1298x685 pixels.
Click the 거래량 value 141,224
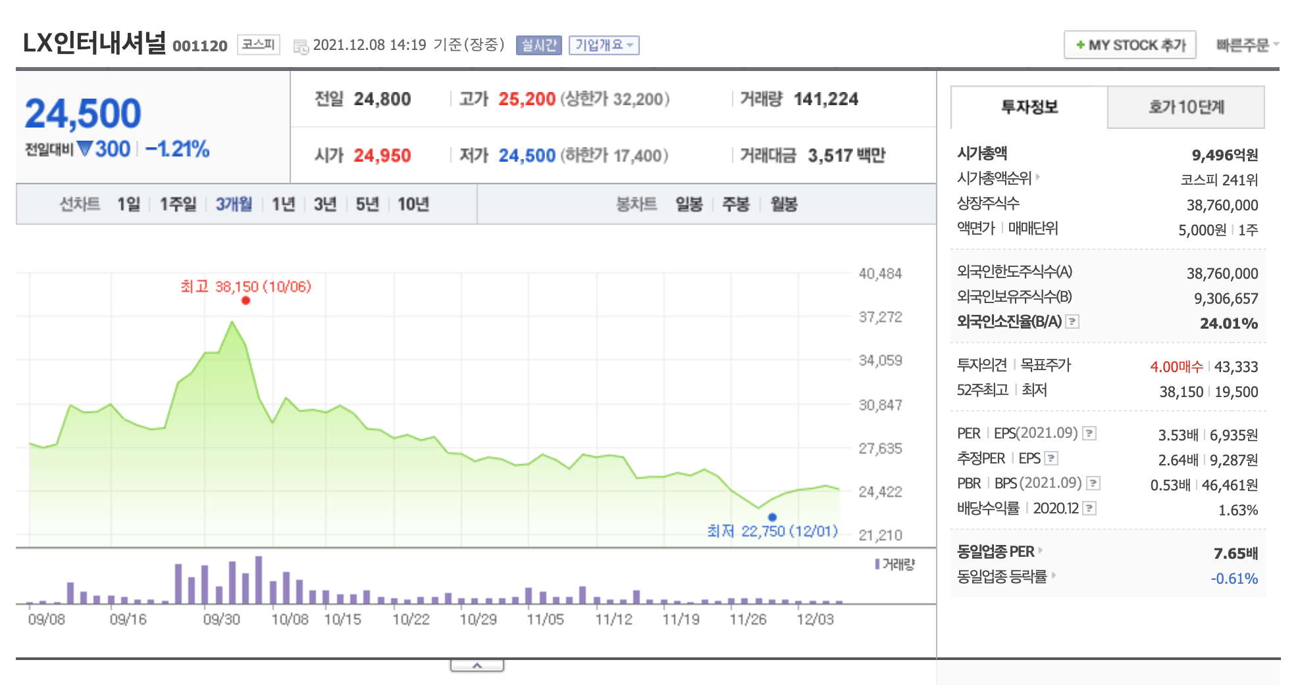tap(826, 99)
